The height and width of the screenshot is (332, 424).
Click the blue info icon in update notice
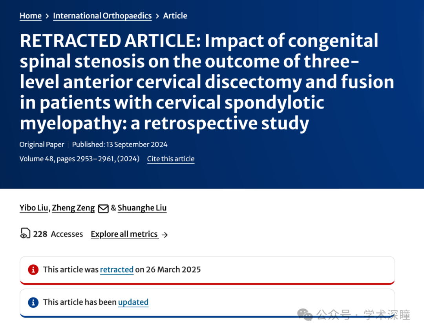(33, 302)
